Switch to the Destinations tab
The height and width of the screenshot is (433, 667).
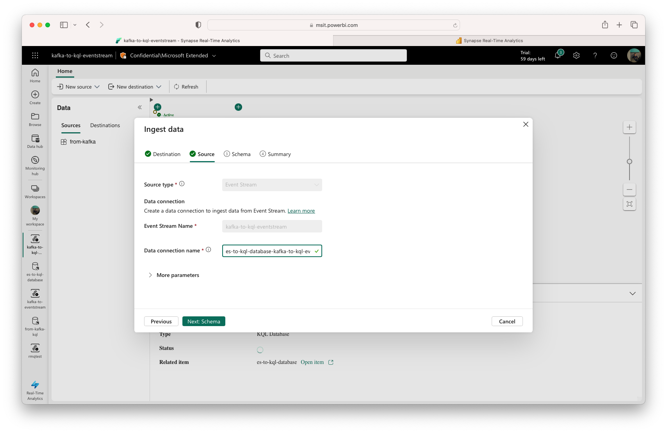[105, 125]
